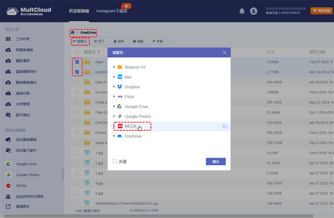Sort by 檔案名 column header
The height and width of the screenshot is (218, 334).
[x=92, y=52]
